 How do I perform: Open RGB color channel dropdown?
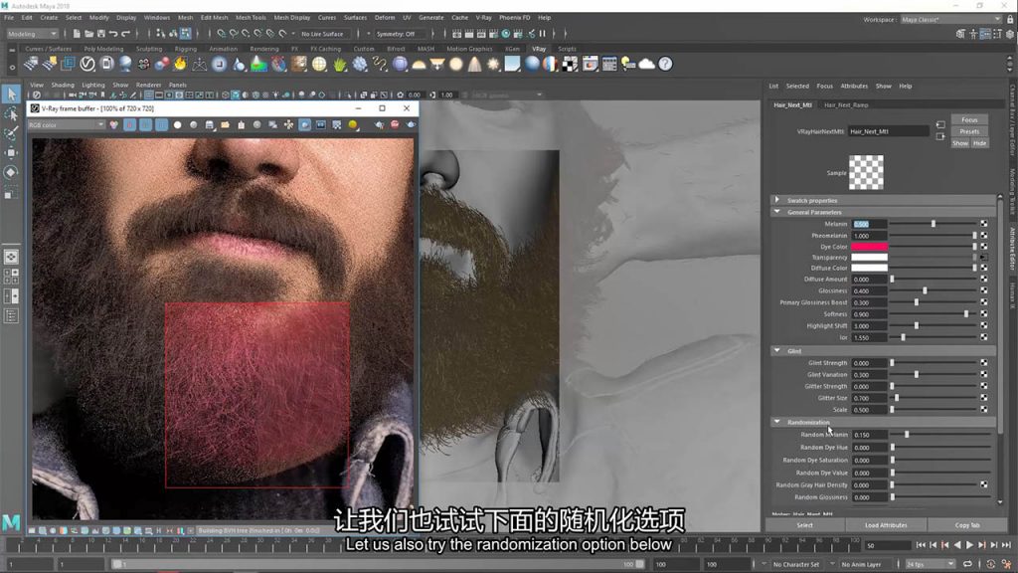[66, 124]
